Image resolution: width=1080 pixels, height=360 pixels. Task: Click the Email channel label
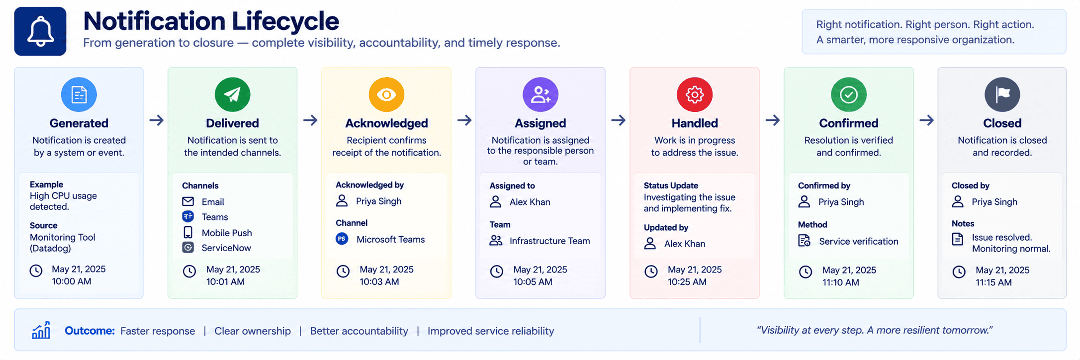pos(213,202)
